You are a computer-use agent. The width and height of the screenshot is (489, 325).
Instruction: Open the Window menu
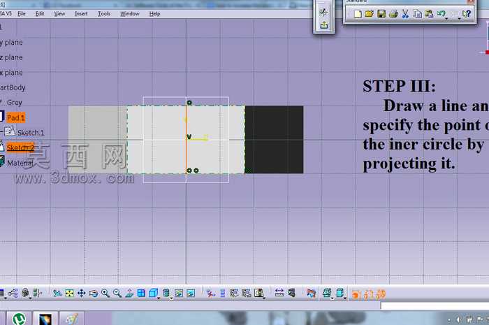point(130,14)
